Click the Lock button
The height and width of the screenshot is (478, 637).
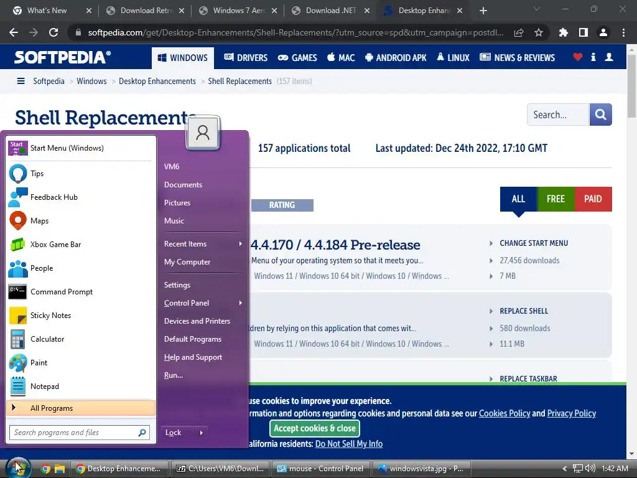[177, 433]
